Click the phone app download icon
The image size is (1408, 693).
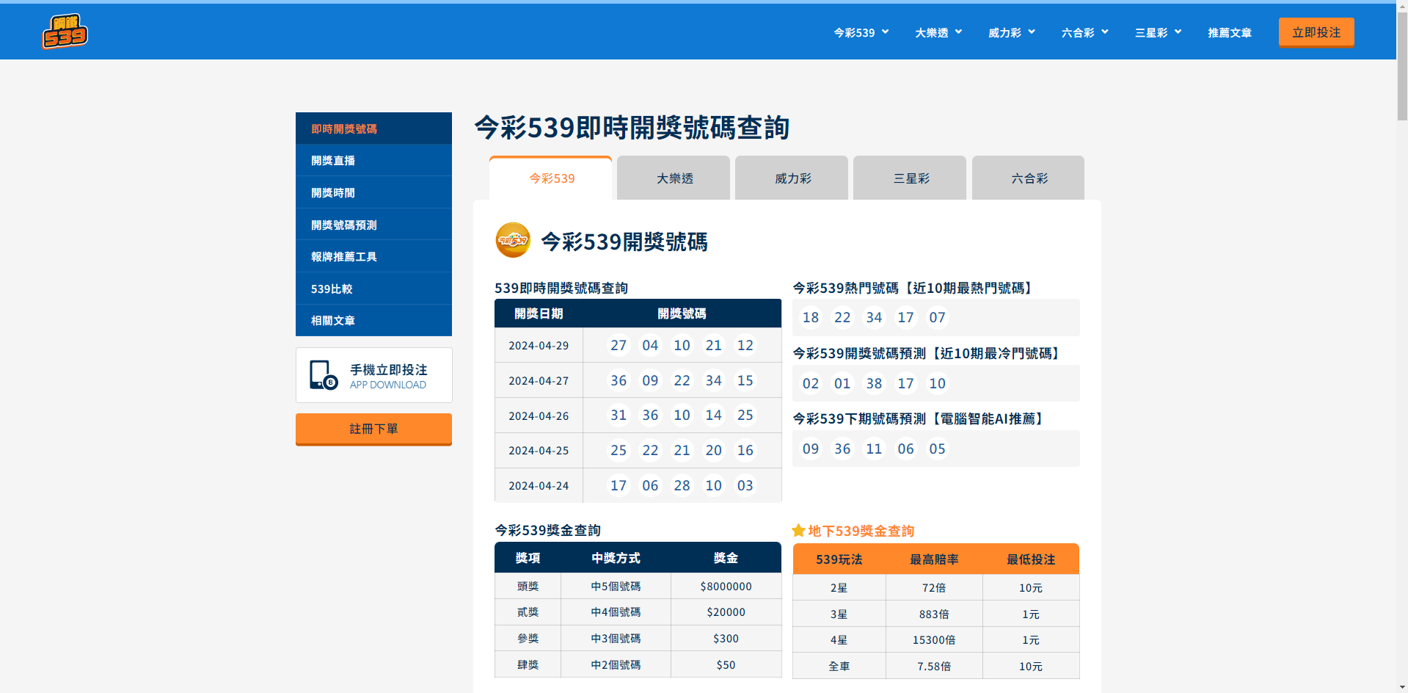pos(323,375)
